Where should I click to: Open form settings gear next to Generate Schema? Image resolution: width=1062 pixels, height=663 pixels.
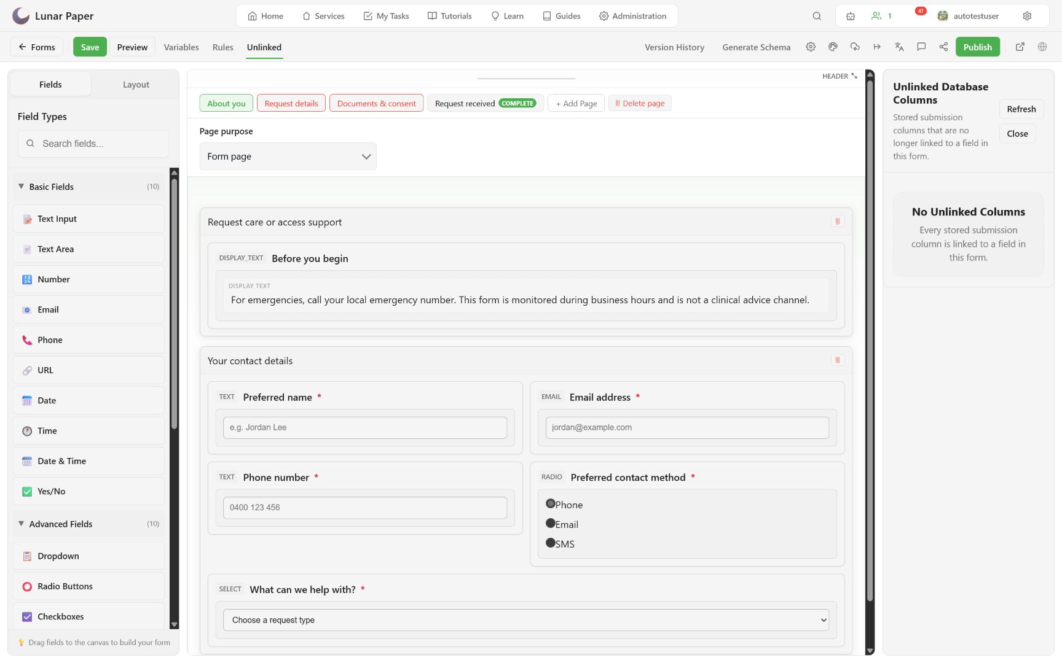pos(811,47)
